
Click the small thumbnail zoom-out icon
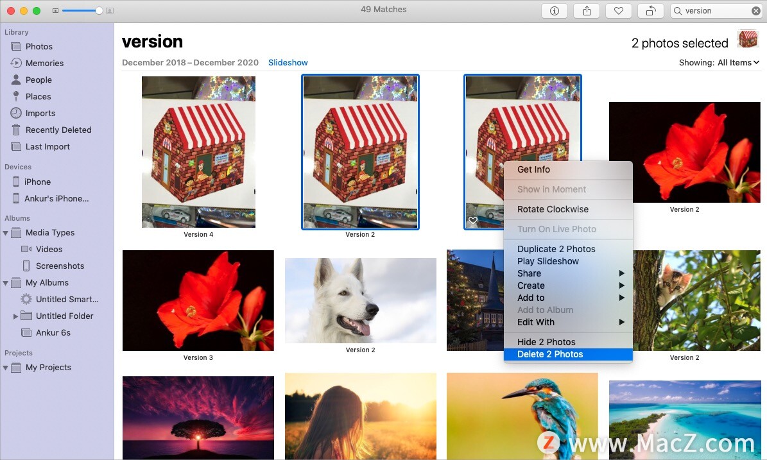[55, 10]
